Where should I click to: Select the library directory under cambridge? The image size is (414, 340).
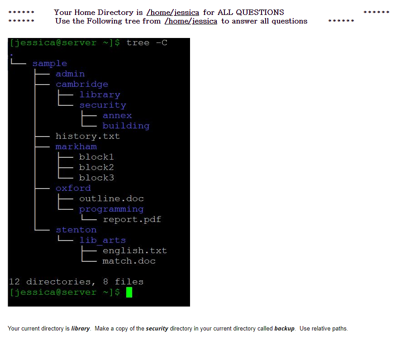point(100,94)
